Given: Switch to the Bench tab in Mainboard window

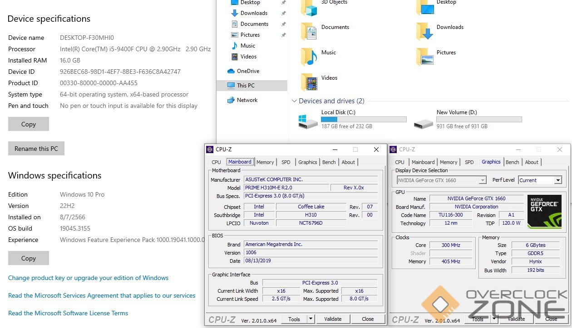Looking at the screenshot, I should click(x=329, y=162).
